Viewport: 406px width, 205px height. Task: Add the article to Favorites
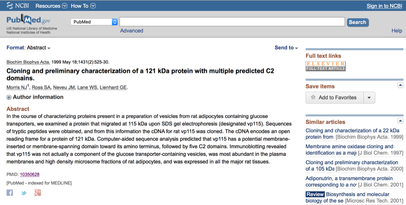click(x=334, y=97)
